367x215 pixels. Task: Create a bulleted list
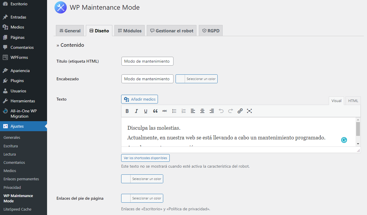(x=174, y=111)
